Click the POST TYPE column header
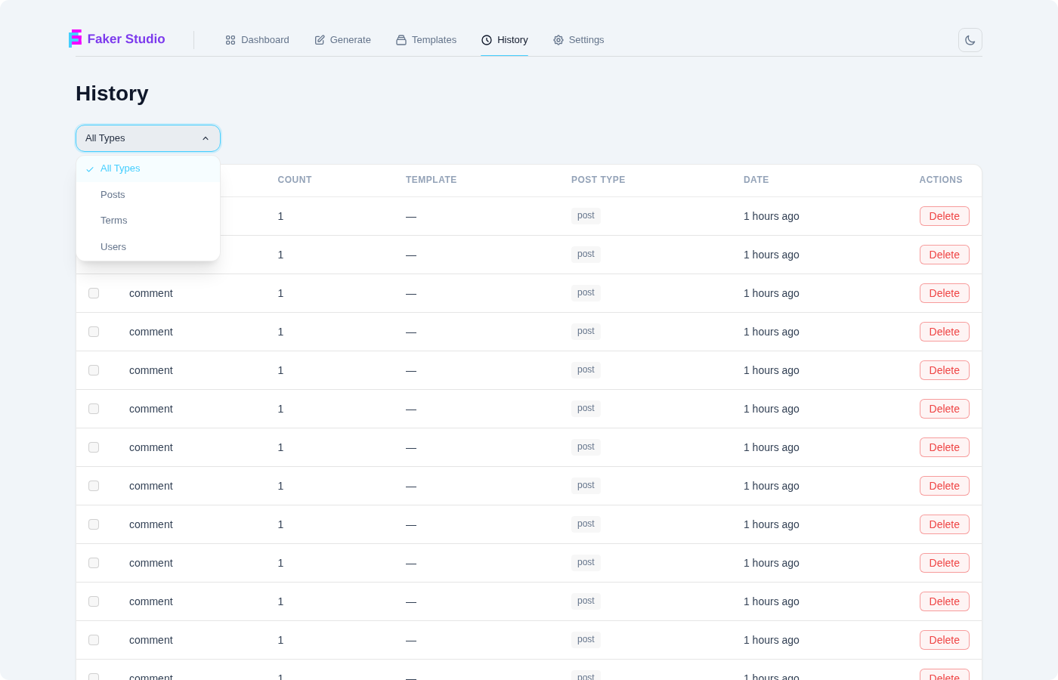1058x680 pixels. (599, 180)
